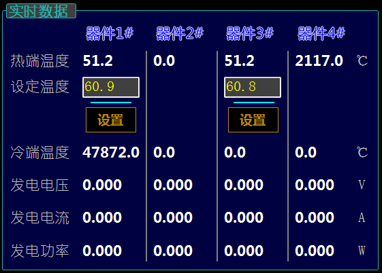The height and width of the screenshot is (273, 382).
Task: Click 器件1# hot-end temperature reading 51.2
Action: (x=97, y=60)
